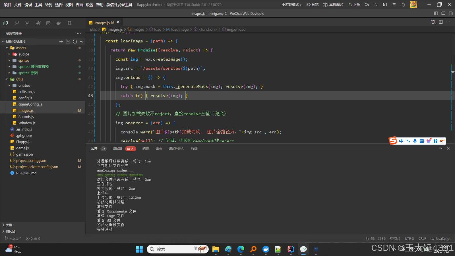Screen dimensions: 455x256
Task: Open File Explorer from the taskbar
Action: pos(216,249)
